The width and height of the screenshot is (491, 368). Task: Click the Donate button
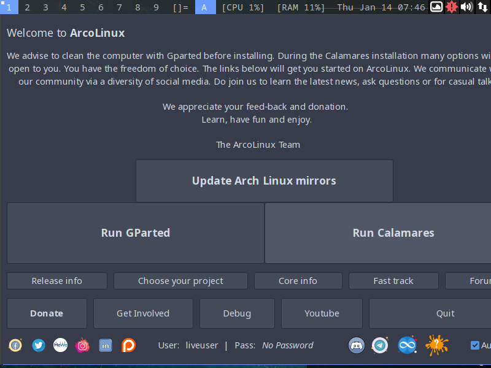point(47,313)
